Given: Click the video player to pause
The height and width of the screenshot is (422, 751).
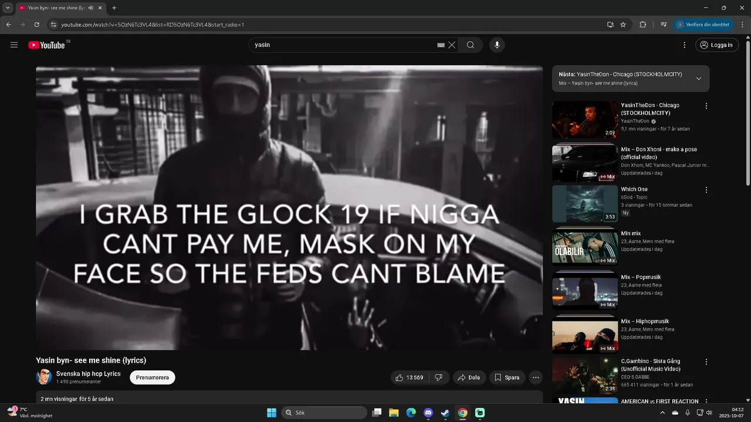Looking at the screenshot, I should tap(289, 207).
